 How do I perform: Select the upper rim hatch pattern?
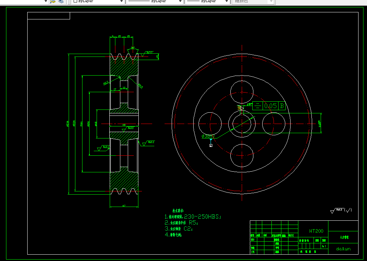tap(124, 67)
